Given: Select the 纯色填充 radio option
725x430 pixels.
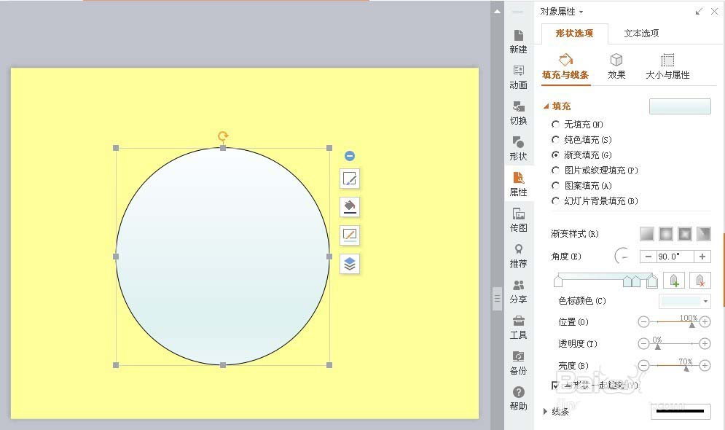Looking at the screenshot, I should point(555,139).
